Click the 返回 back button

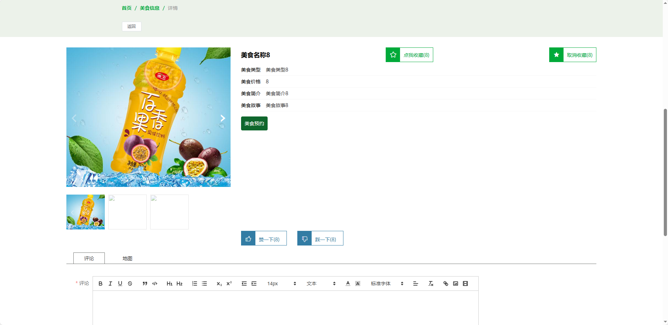[132, 27]
